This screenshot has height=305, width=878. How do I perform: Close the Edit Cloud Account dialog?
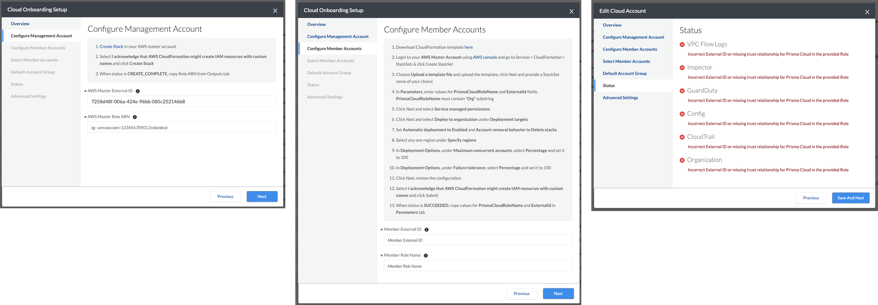tap(867, 12)
